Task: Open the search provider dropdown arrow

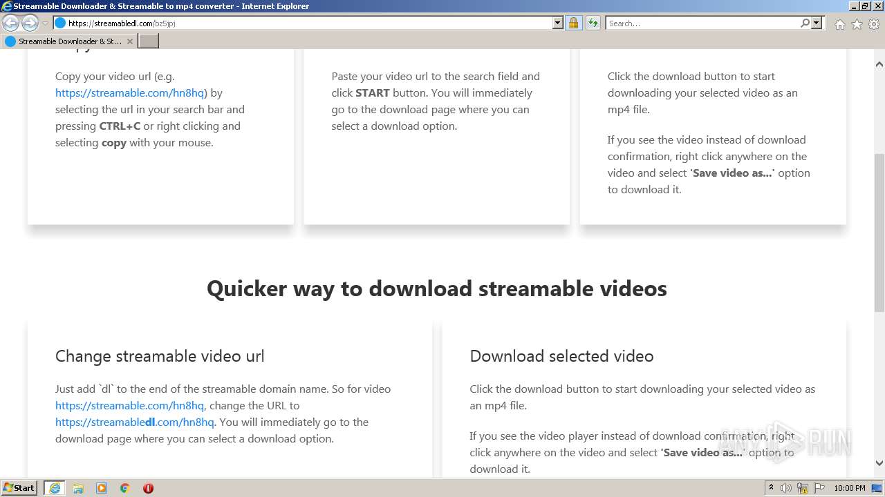Action: (x=817, y=23)
